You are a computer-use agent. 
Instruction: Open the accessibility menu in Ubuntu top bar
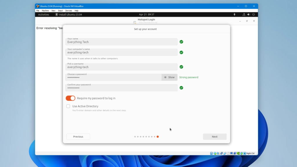coord(234,14)
